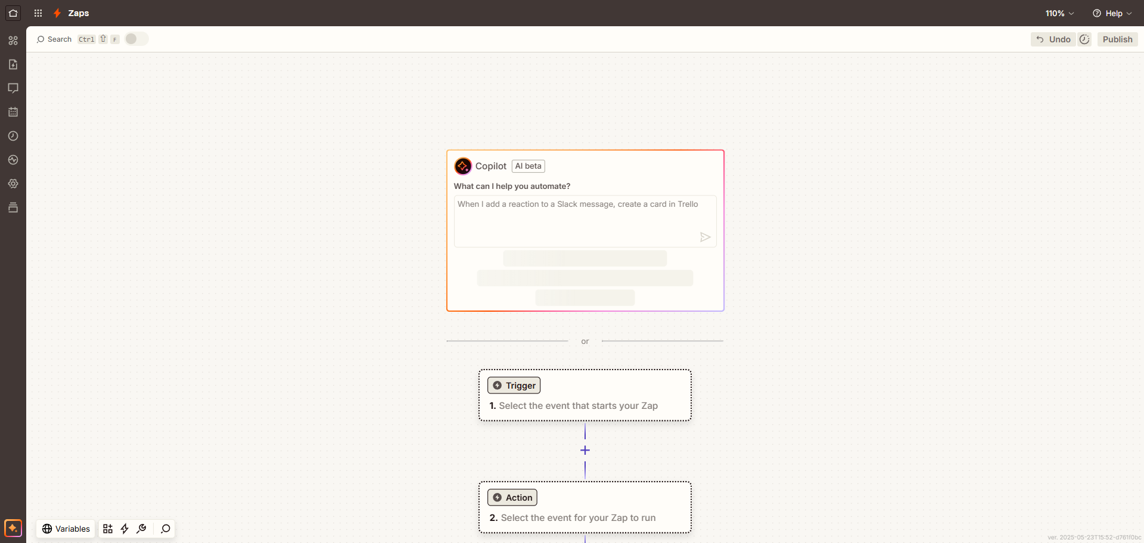The height and width of the screenshot is (543, 1144).
Task: Click the Publish button
Action: click(1117, 39)
